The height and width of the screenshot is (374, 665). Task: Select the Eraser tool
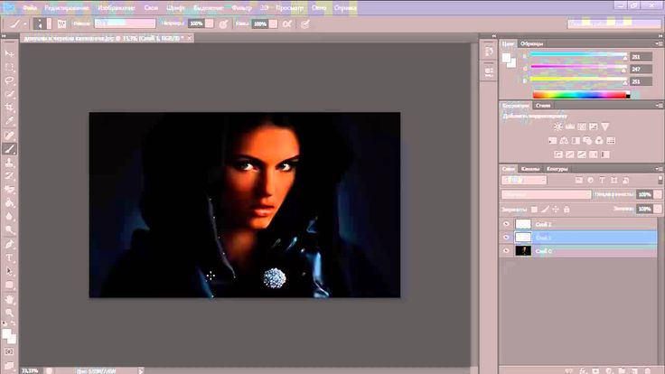click(9, 189)
